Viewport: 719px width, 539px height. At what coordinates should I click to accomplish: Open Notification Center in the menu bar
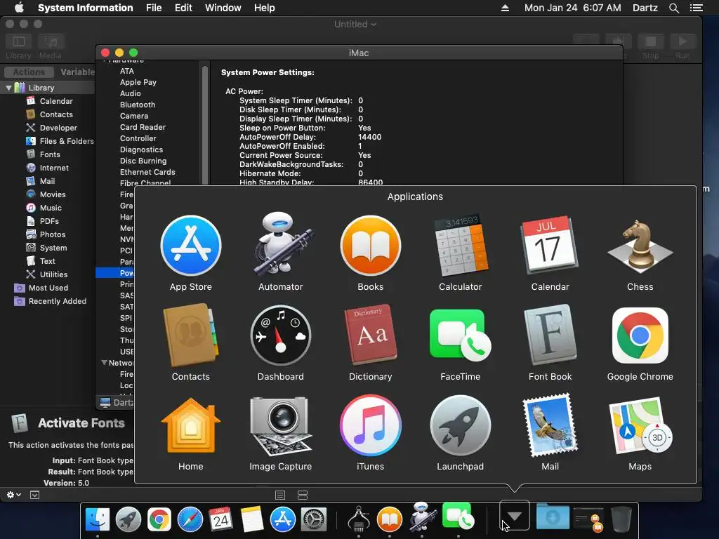coord(696,8)
